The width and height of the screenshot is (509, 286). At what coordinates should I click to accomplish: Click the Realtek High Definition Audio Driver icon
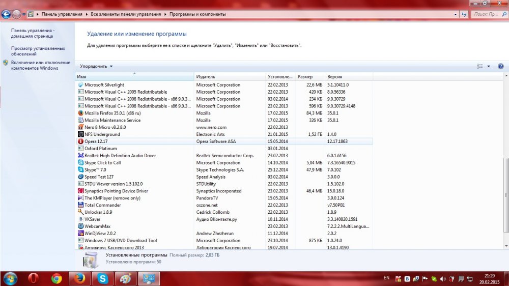(80, 156)
